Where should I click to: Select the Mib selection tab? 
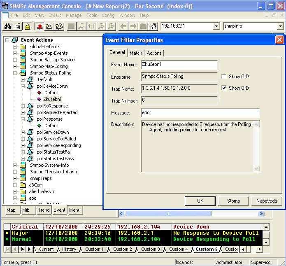[26, 210]
